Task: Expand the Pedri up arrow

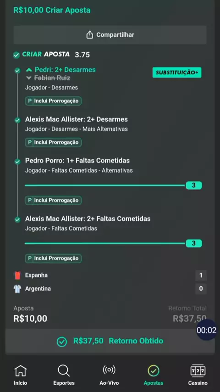Action: 29,70
